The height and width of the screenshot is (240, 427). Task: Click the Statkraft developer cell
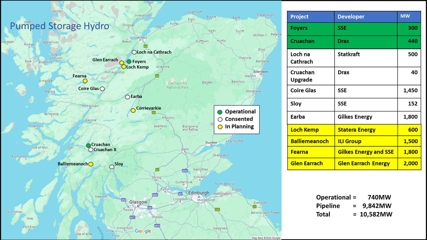coord(366,58)
